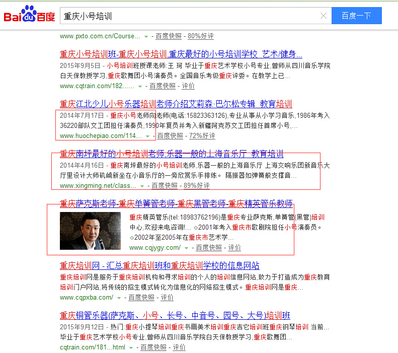Open 百度快照 for the xingming.net result
398x353 pixels.
[x=165, y=186]
